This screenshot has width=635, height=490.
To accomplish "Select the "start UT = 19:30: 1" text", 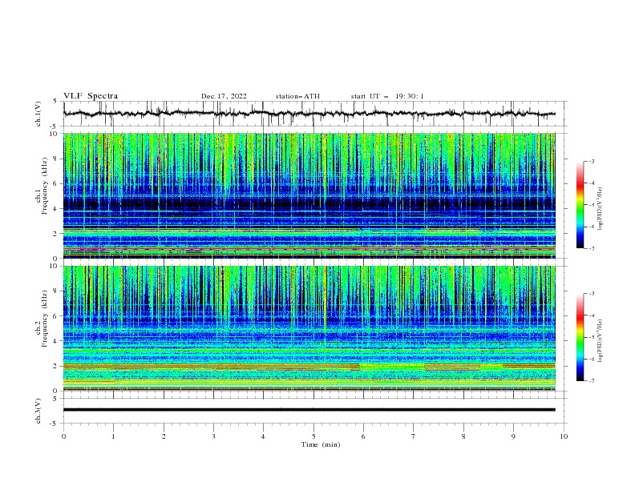I will [387, 96].
